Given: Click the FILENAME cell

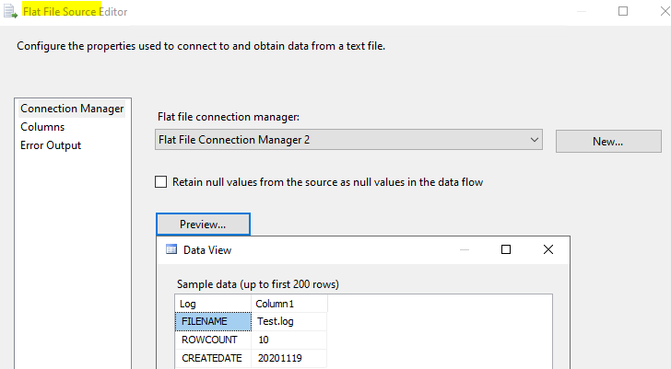Looking at the screenshot, I should [x=213, y=321].
